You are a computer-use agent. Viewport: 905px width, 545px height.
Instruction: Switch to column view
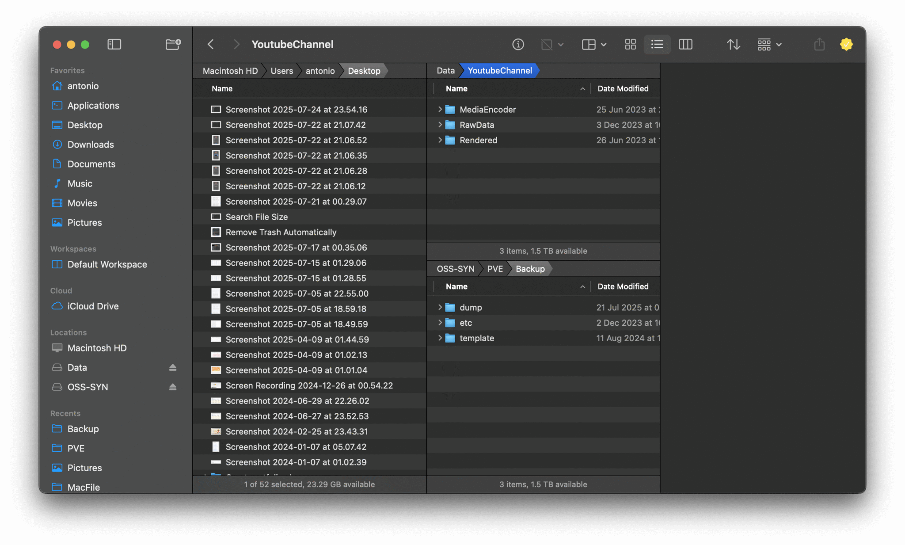click(x=685, y=44)
